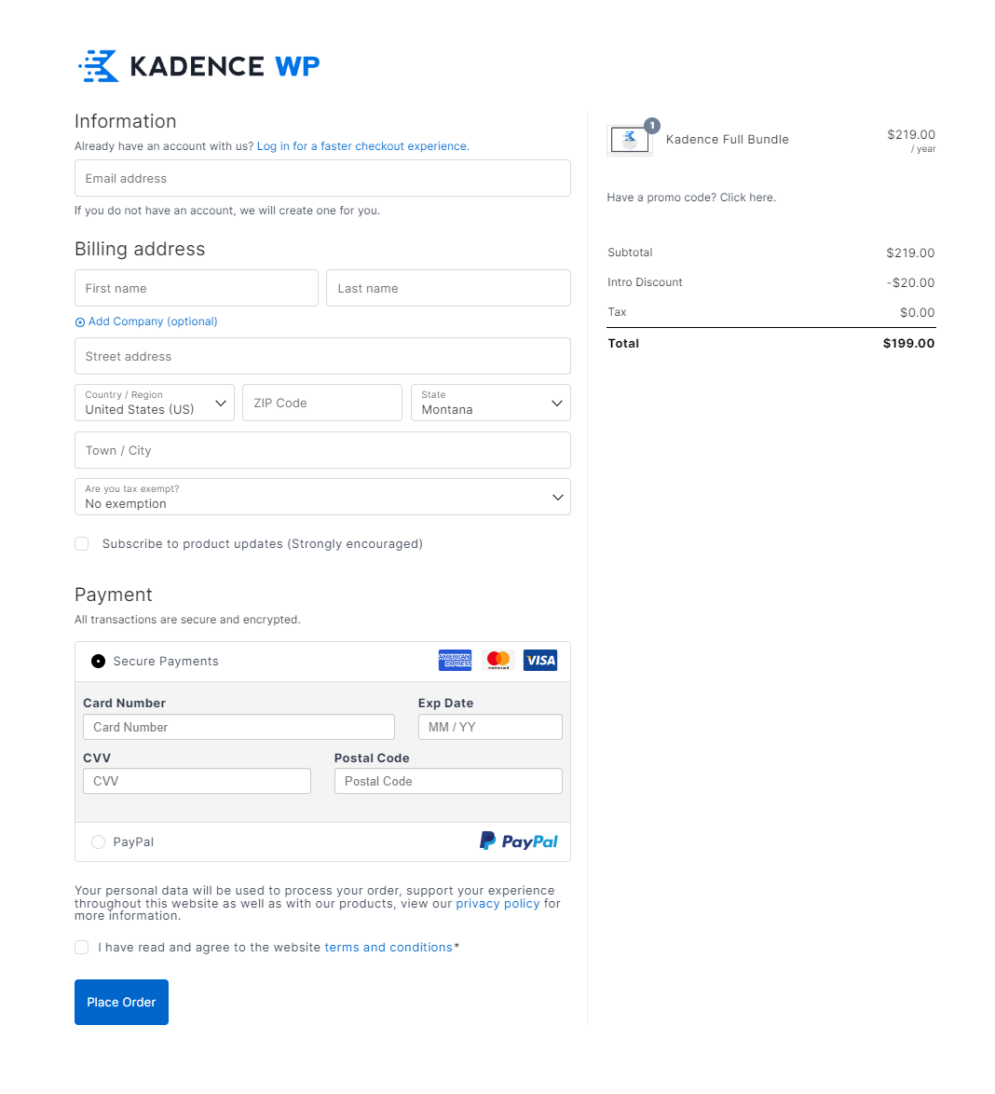Click the PayPal logo
Image resolution: width=995 pixels, height=1094 pixels.
518,840
